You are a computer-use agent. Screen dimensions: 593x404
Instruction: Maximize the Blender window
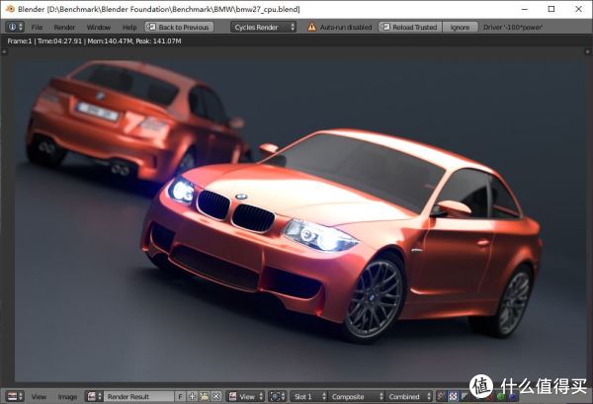[x=551, y=9]
